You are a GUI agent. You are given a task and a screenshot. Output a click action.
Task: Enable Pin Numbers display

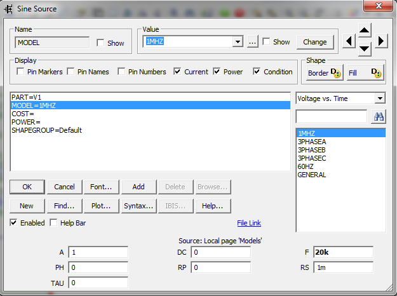121,72
